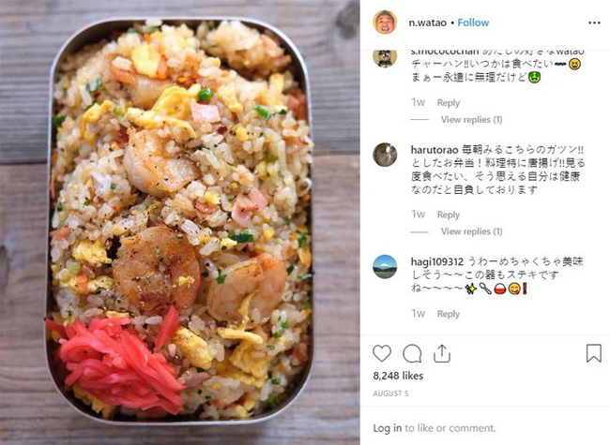The width and height of the screenshot is (610, 445).
Task: Open comments via speech bubble icon
Action: click(412, 353)
